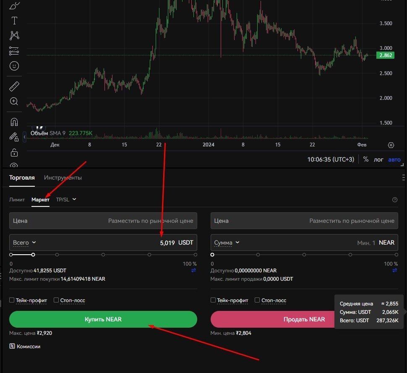Activate the zoom in magnifier tool
The image size is (407, 373).
point(14,101)
